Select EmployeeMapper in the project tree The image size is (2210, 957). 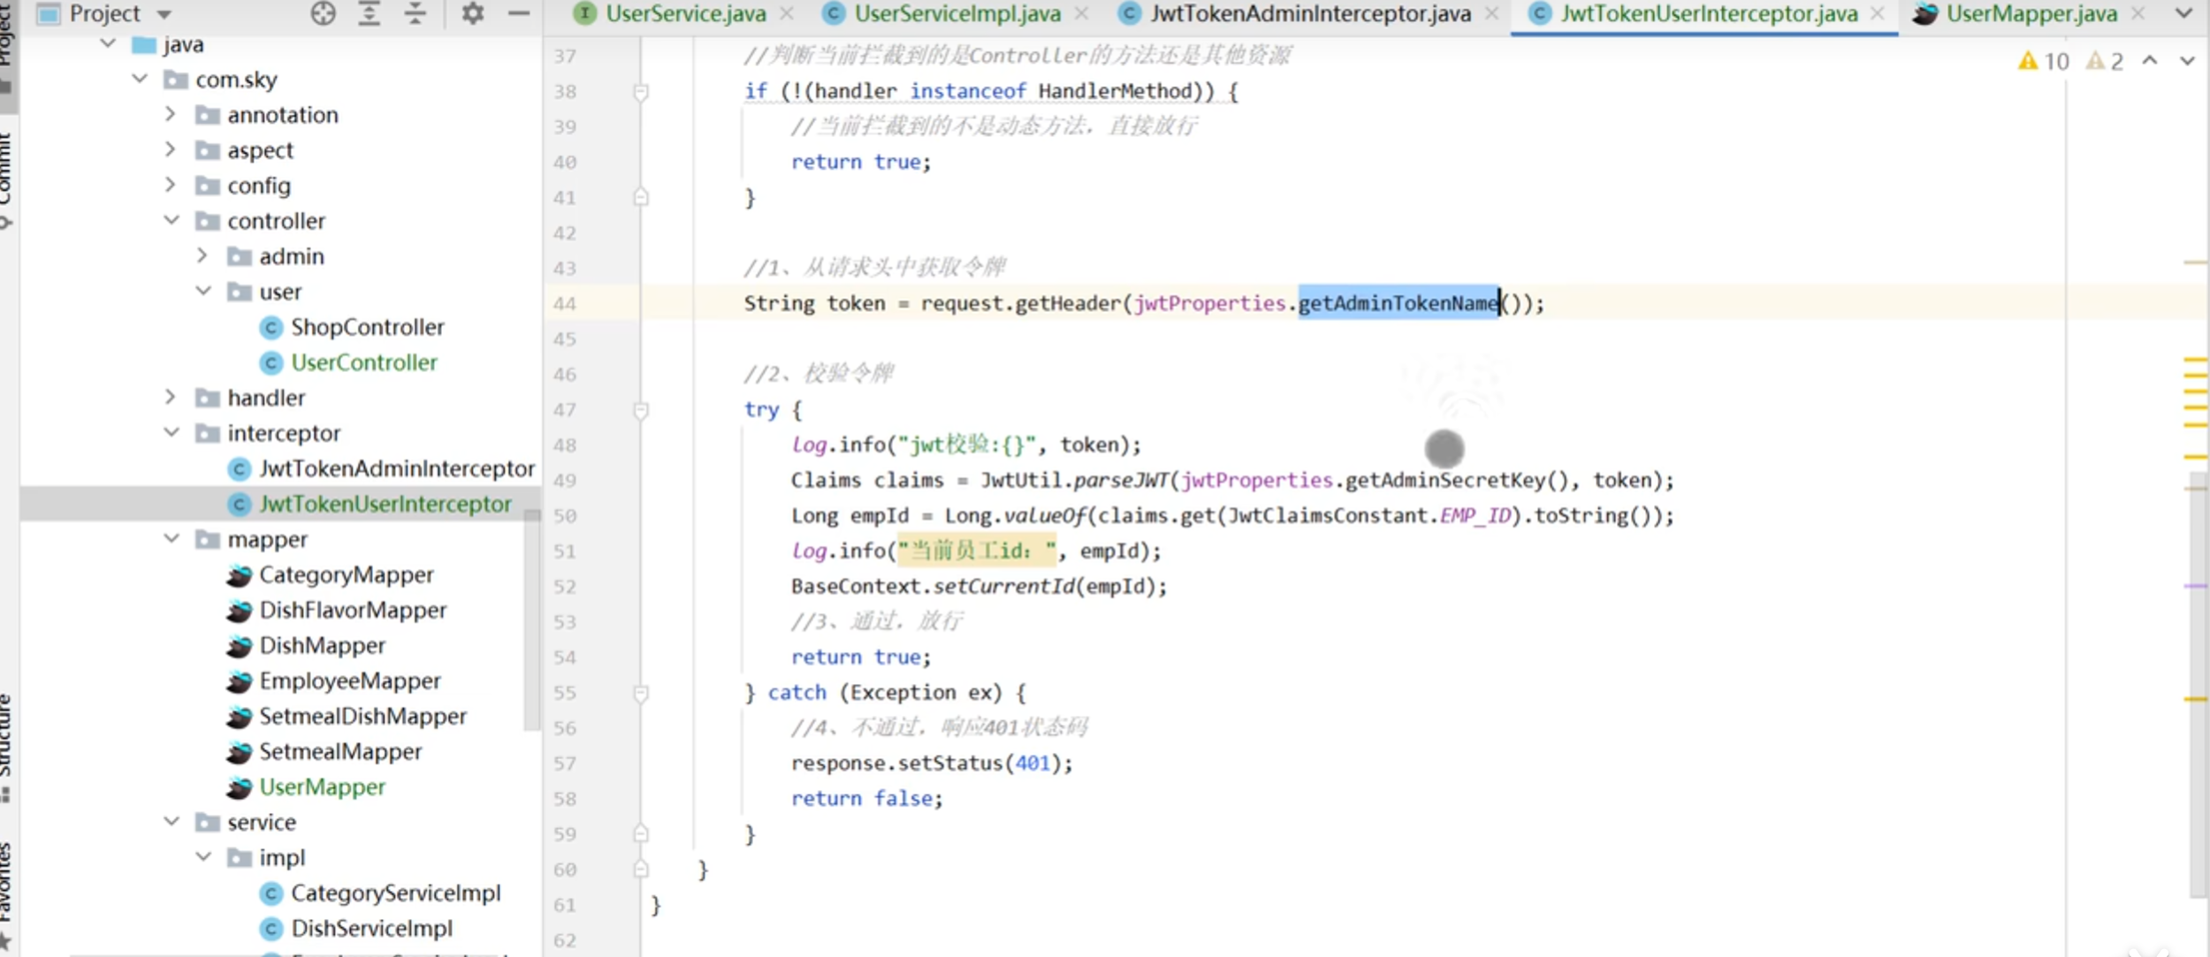tap(349, 680)
